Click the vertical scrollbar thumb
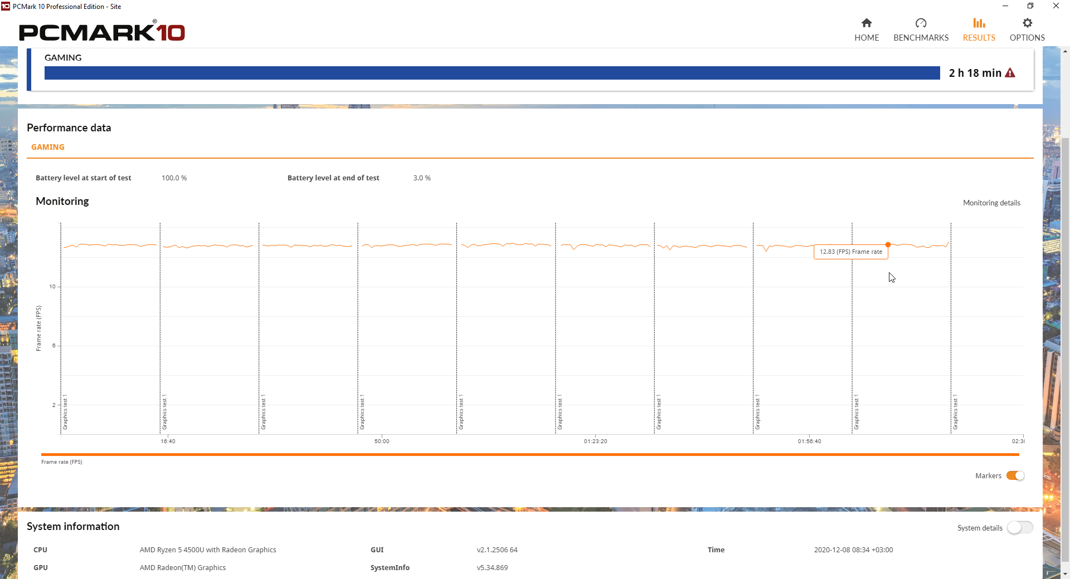 click(x=1065, y=350)
